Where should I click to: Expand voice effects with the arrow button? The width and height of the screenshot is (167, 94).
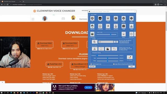pos(135,34)
